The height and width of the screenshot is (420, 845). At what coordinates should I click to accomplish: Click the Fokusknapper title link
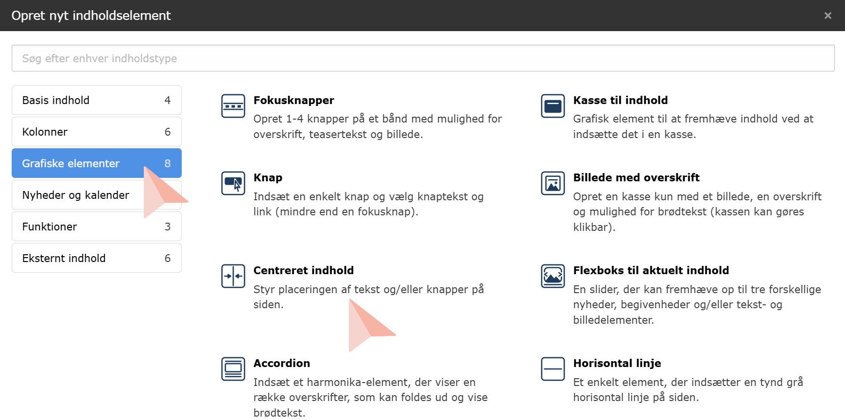(x=293, y=100)
